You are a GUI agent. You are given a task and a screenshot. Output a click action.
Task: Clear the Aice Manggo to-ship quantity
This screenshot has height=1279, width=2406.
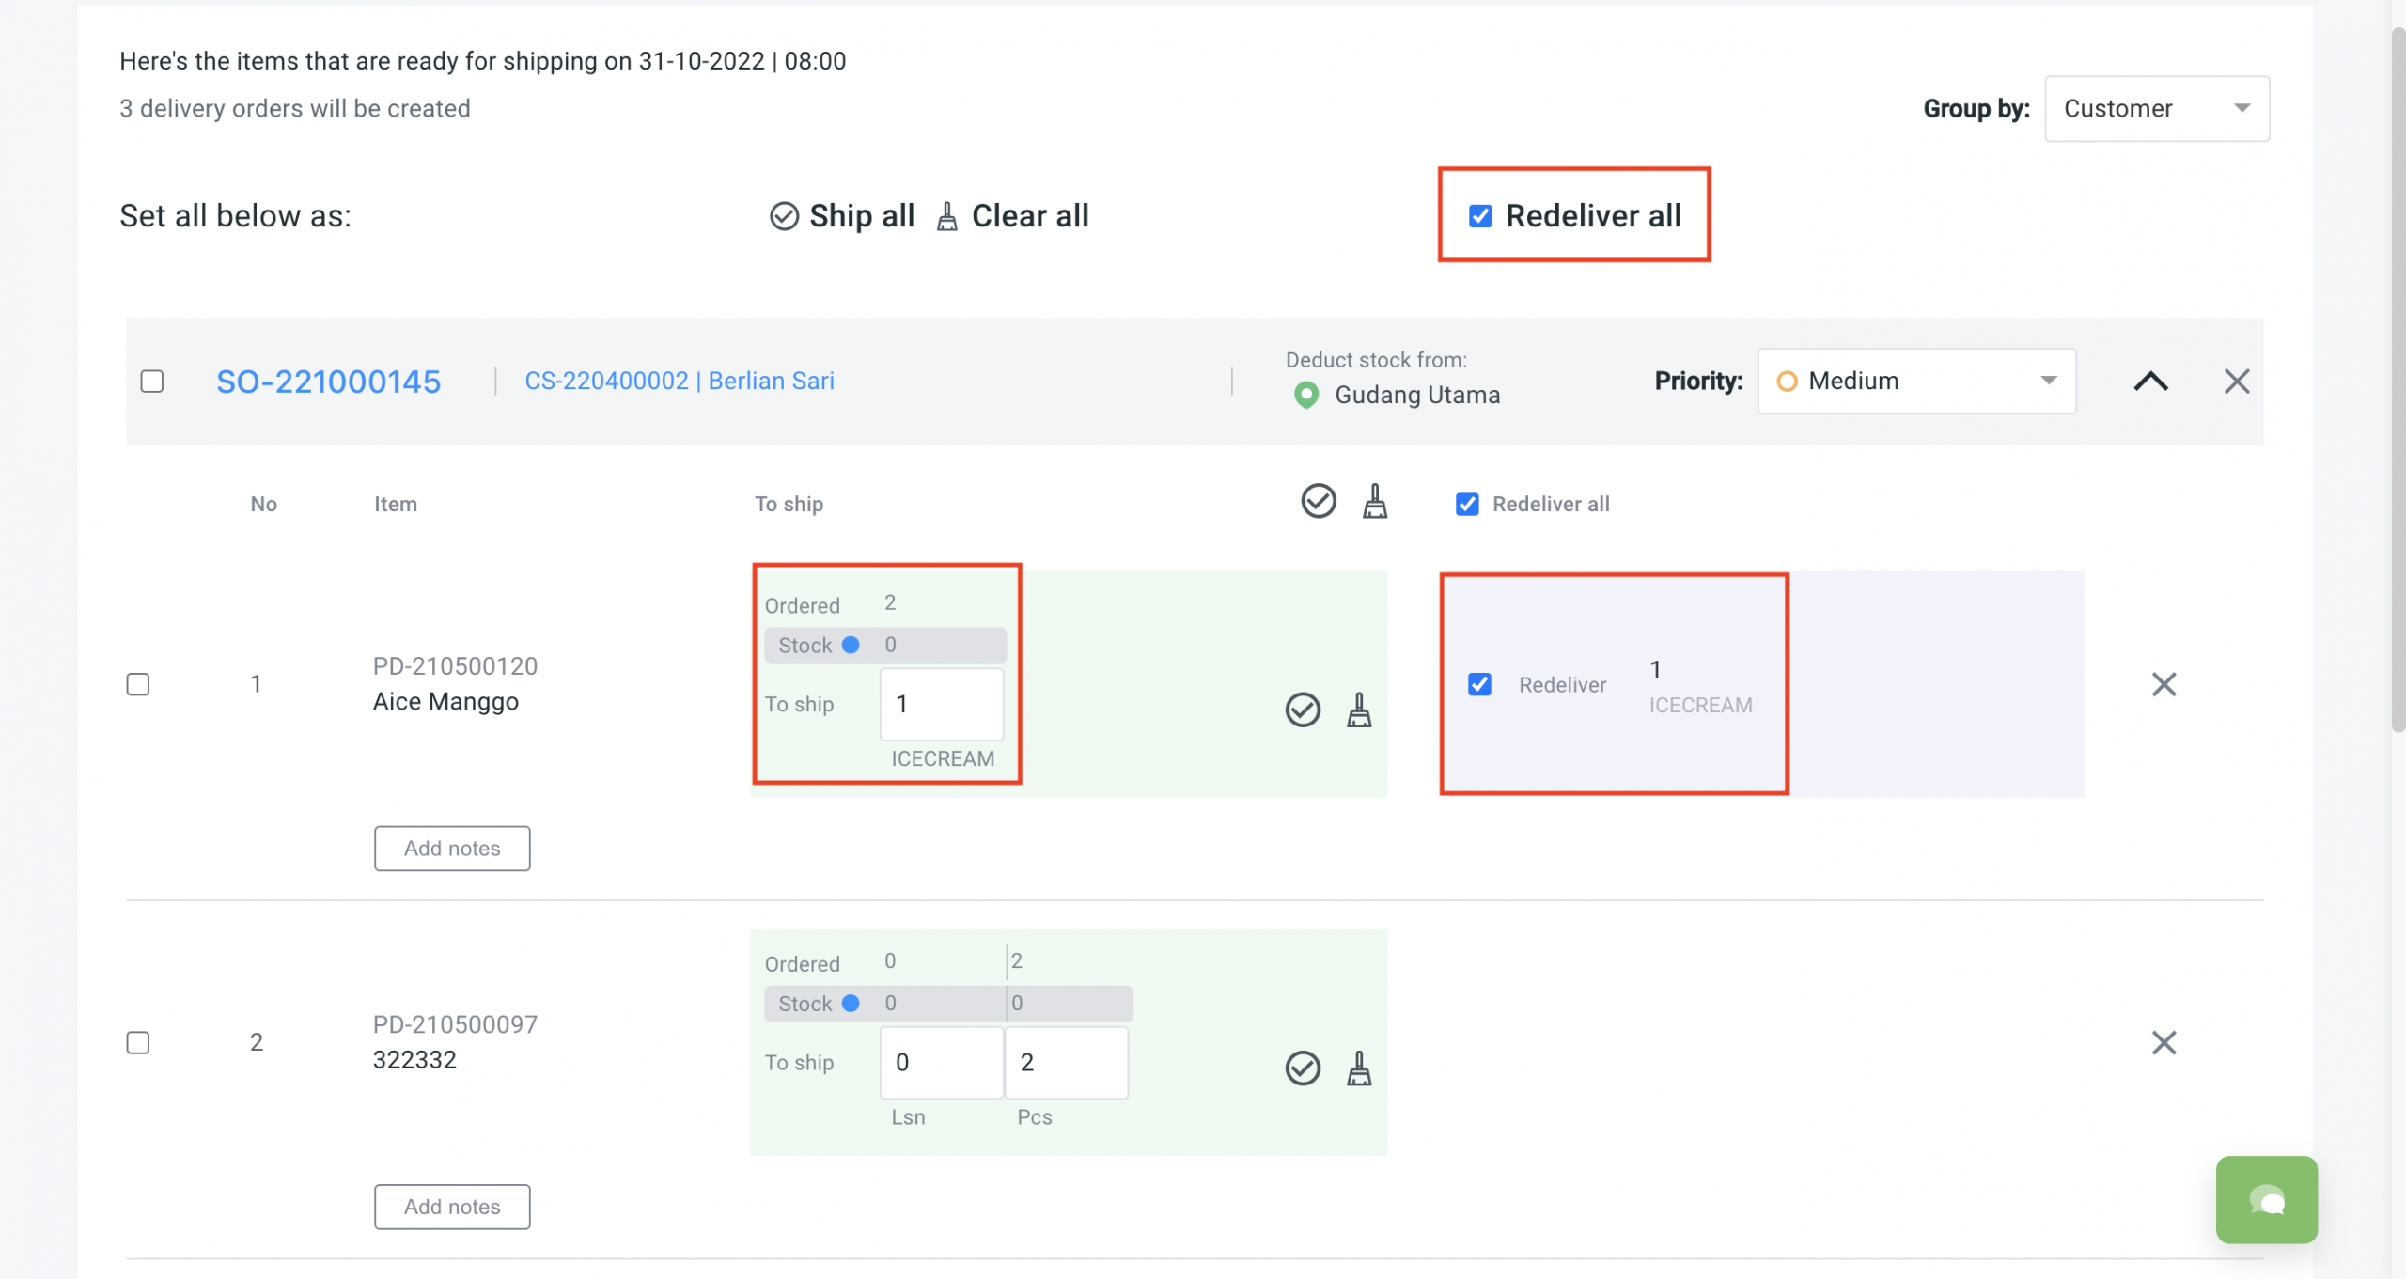point(1359,710)
